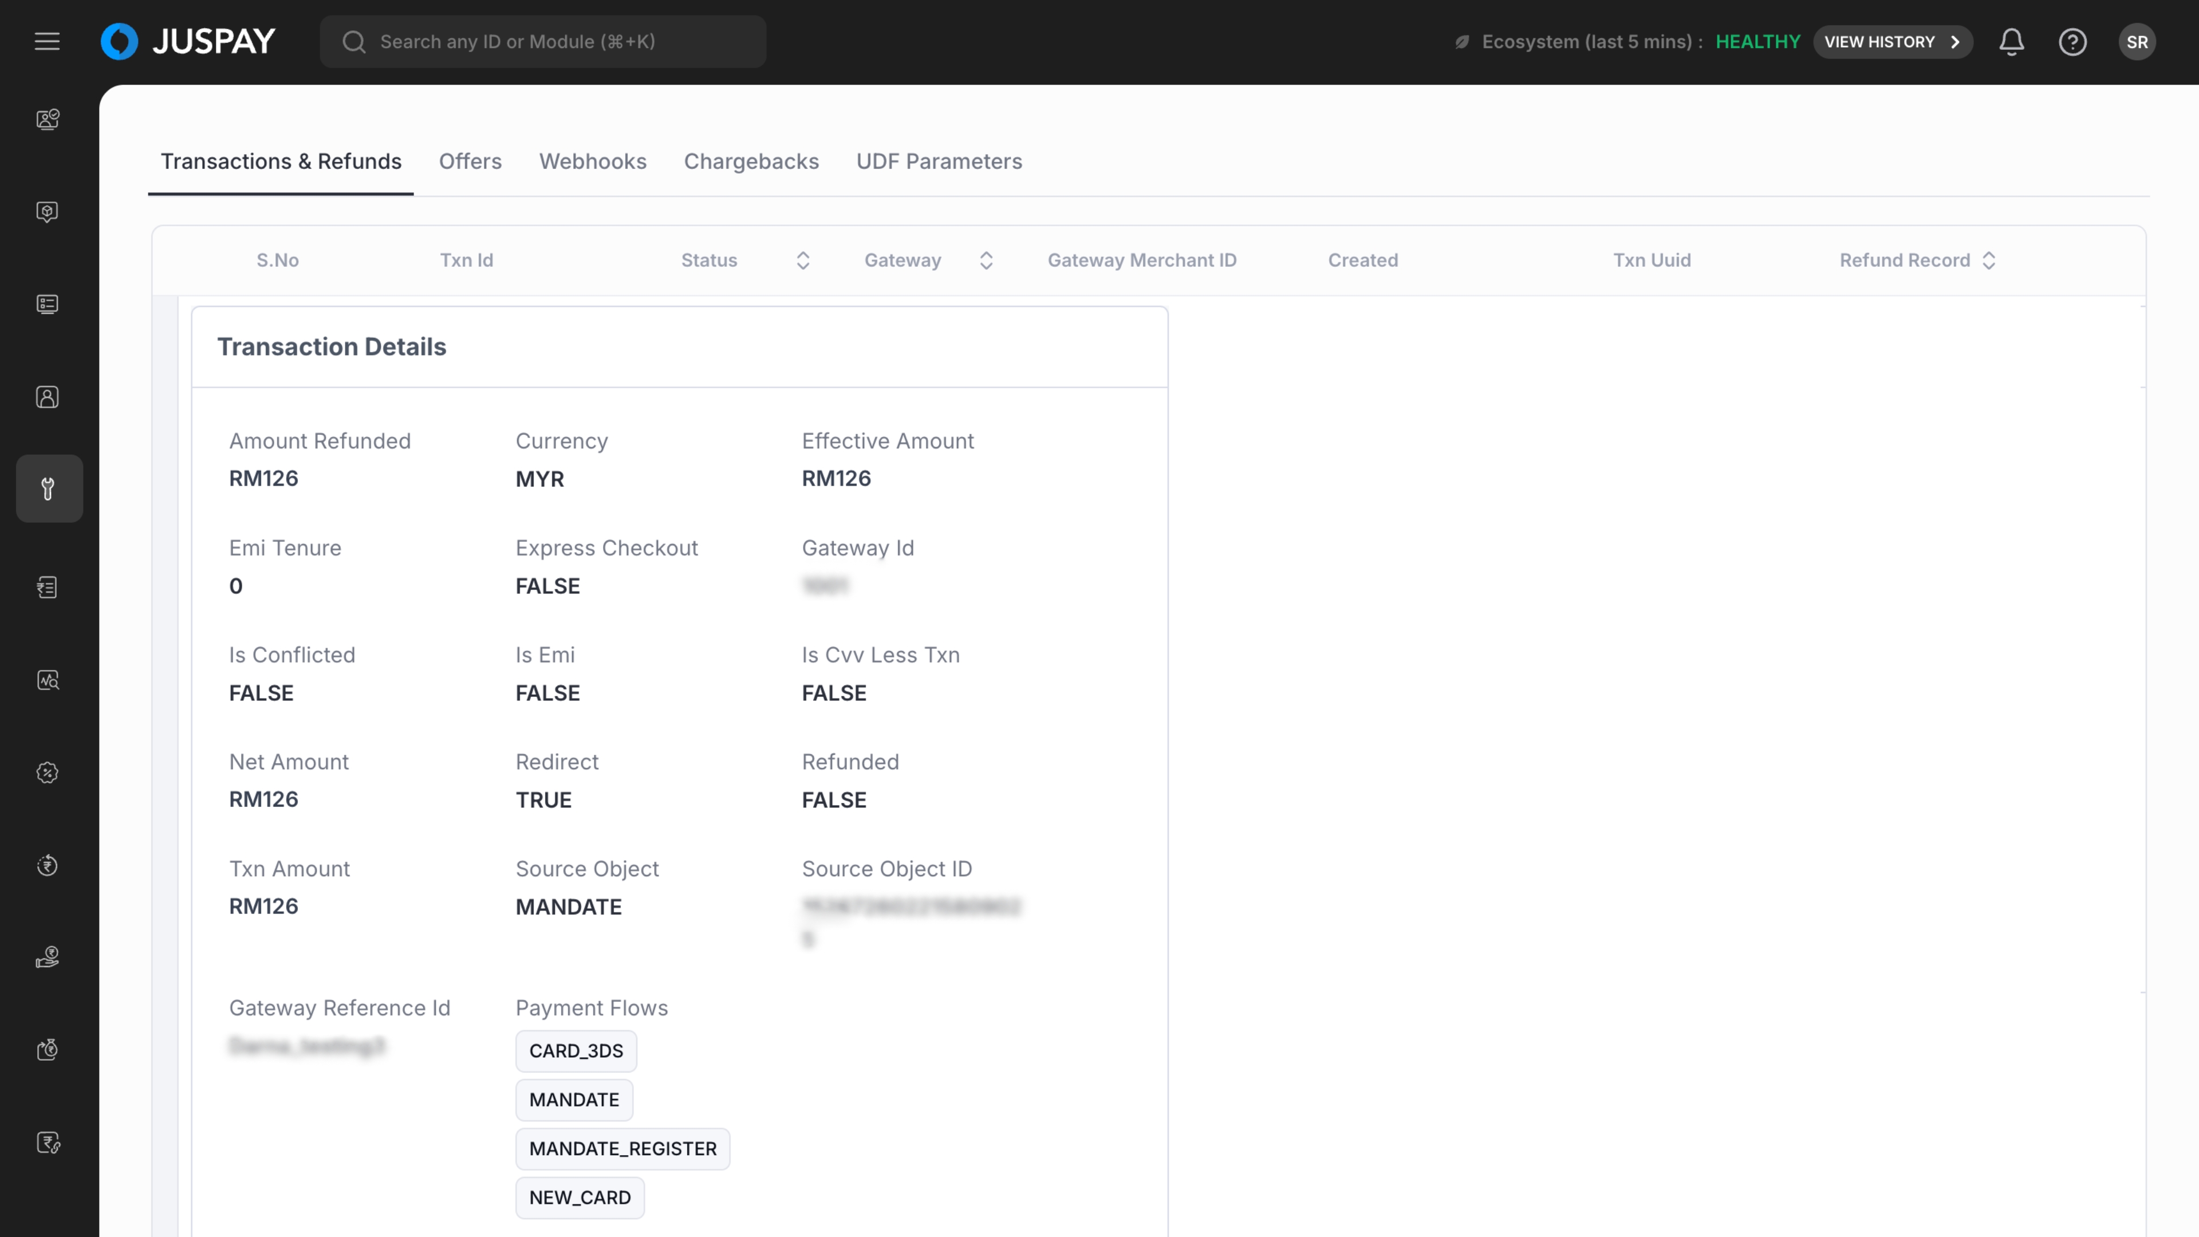The image size is (2199, 1237).
Task: Click the MANDATE payment flow tag
Action: click(x=574, y=1100)
